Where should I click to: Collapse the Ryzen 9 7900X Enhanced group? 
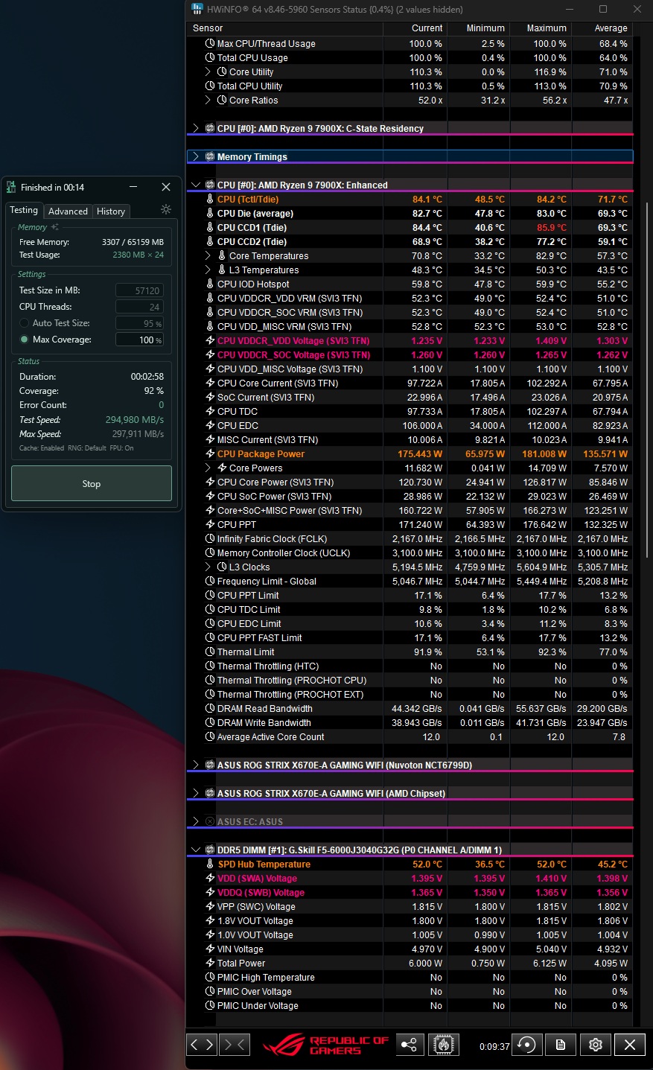196,185
